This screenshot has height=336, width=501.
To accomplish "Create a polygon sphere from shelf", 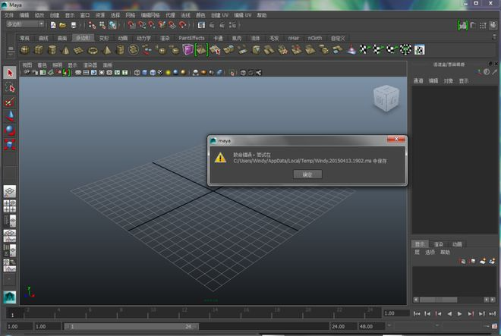I will pyautogui.click(x=25, y=50).
